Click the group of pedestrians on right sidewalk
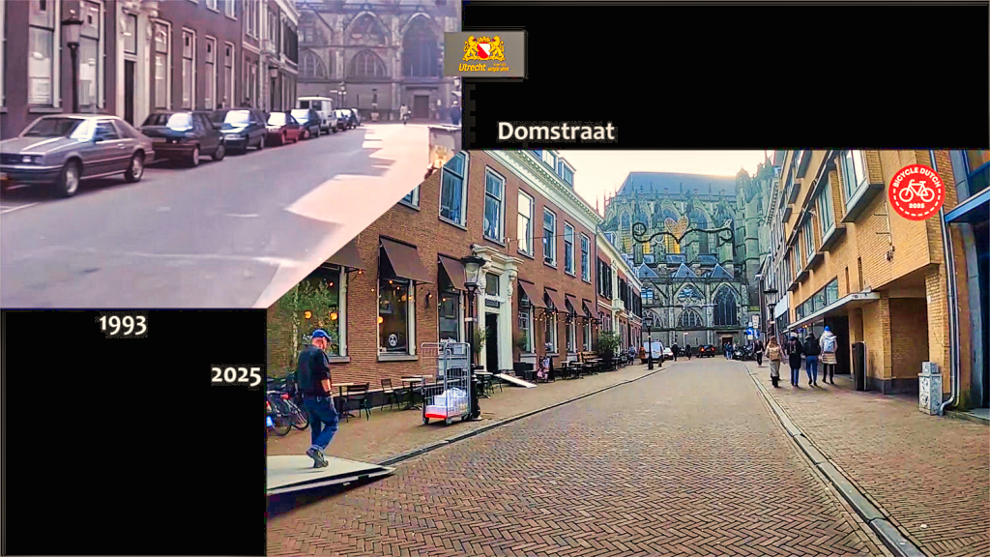The image size is (990, 557). coord(801,358)
